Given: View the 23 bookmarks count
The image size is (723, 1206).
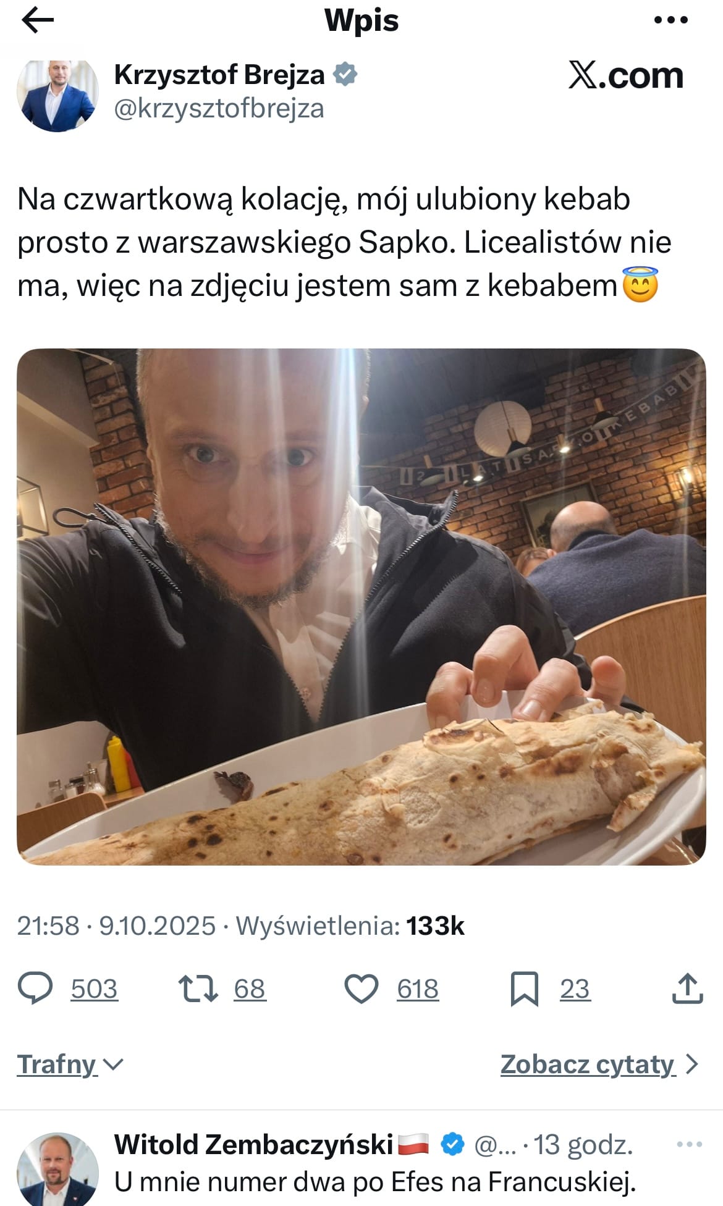Looking at the screenshot, I should click(575, 989).
